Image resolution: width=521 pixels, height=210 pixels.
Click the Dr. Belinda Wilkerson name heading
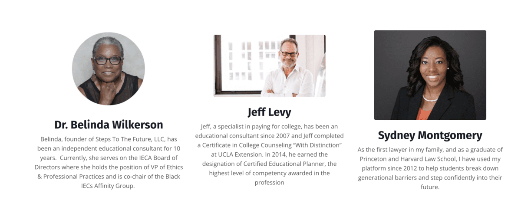tap(109, 125)
